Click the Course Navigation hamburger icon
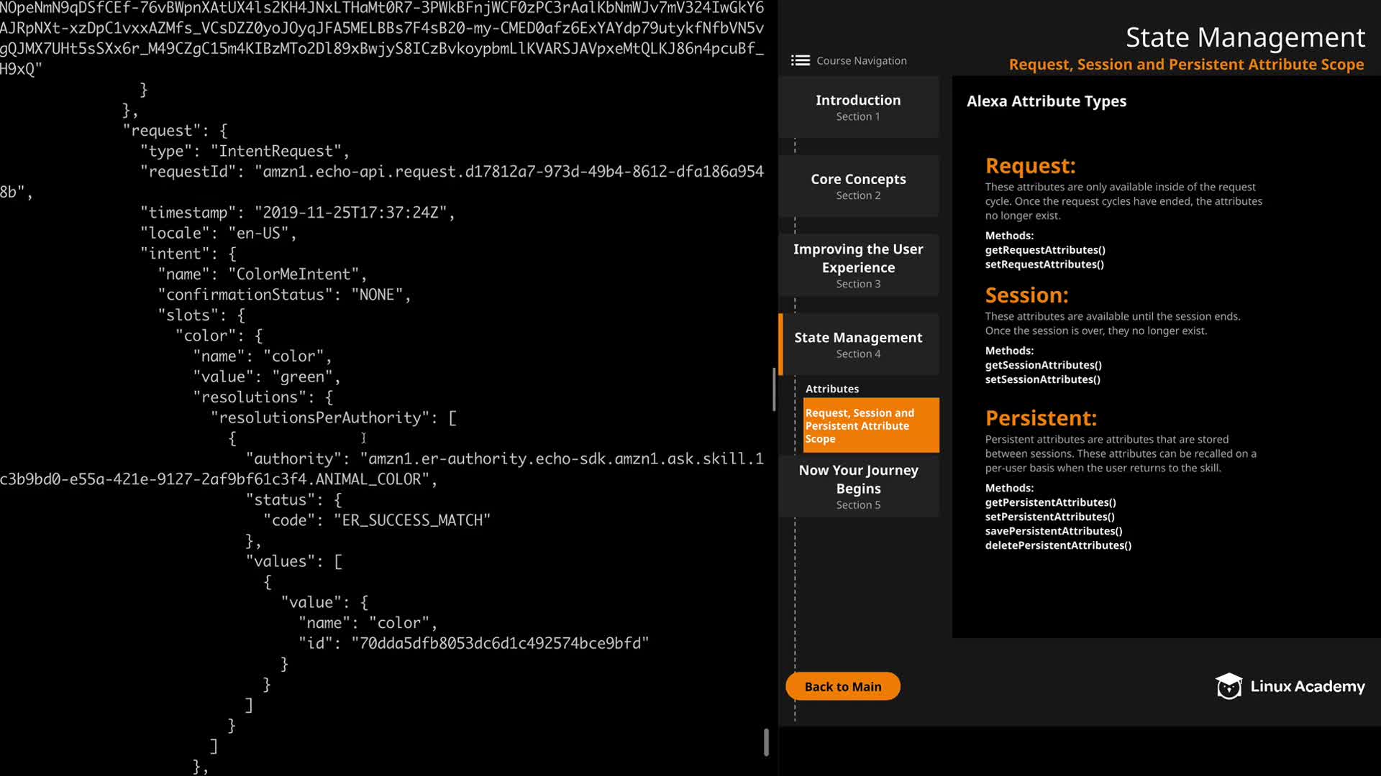 [800, 60]
